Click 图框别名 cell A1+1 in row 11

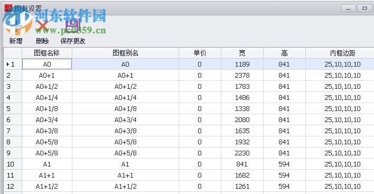coord(125,175)
